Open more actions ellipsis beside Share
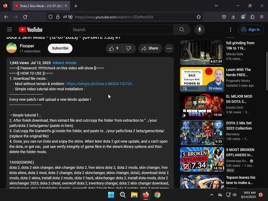 pos(169,48)
